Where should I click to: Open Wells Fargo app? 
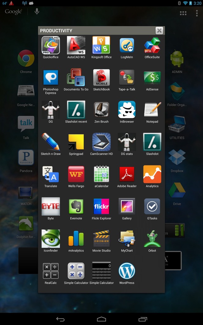click(x=76, y=174)
